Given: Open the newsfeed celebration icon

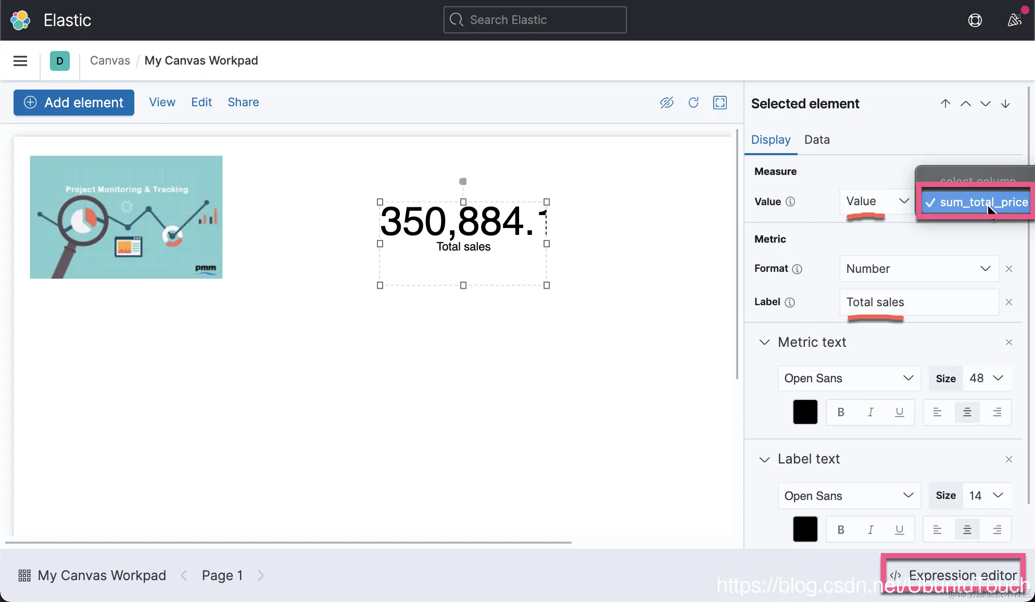Looking at the screenshot, I should pos(1014,20).
